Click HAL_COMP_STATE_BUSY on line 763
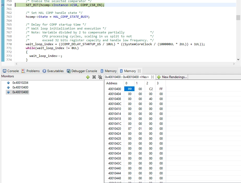This screenshot has height=183, width=241. tap(71, 17)
